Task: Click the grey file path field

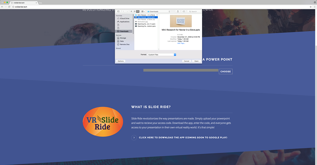Action: tap(181, 70)
